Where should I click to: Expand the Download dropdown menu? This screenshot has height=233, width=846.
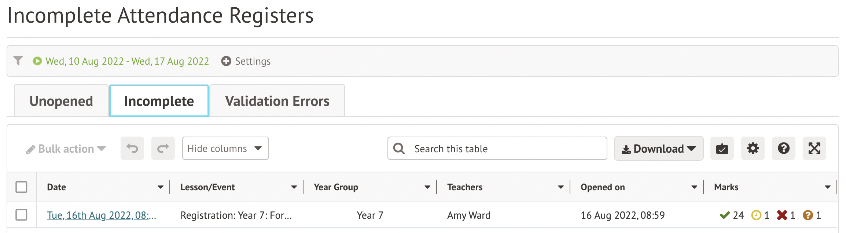(658, 148)
